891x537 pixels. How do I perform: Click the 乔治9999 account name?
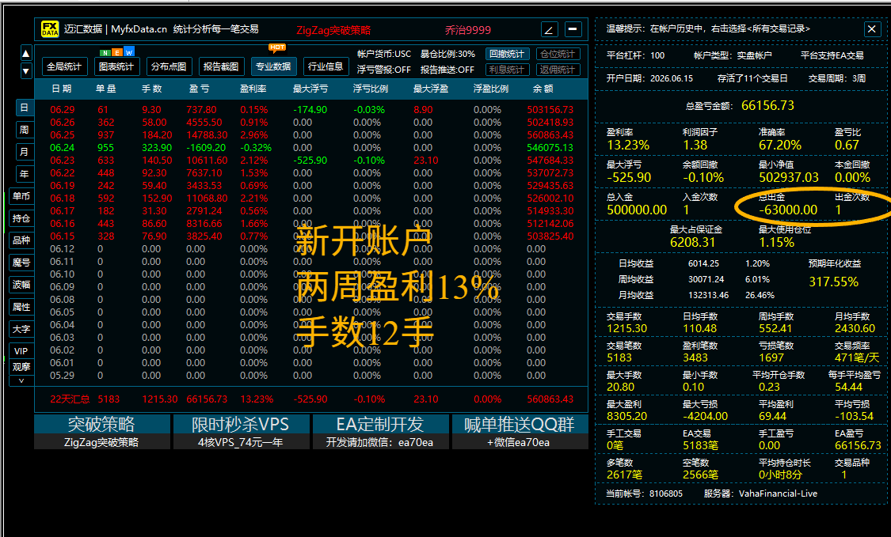pyautogui.click(x=467, y=30)
